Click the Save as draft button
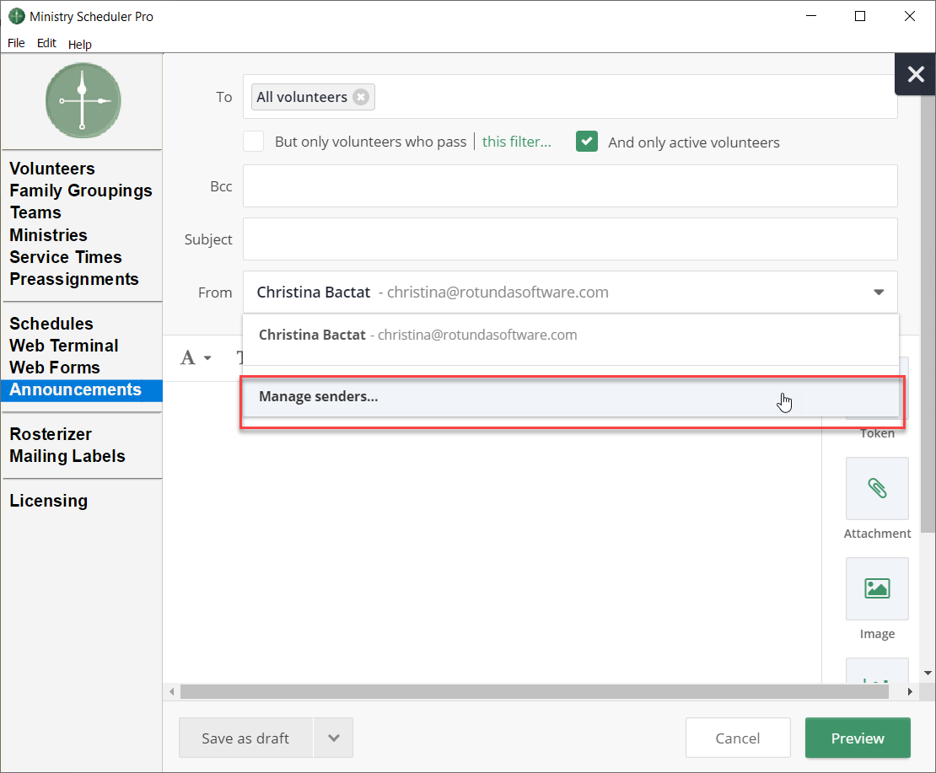The width and height of the screenshot is (936, 773). pos(245,738)
